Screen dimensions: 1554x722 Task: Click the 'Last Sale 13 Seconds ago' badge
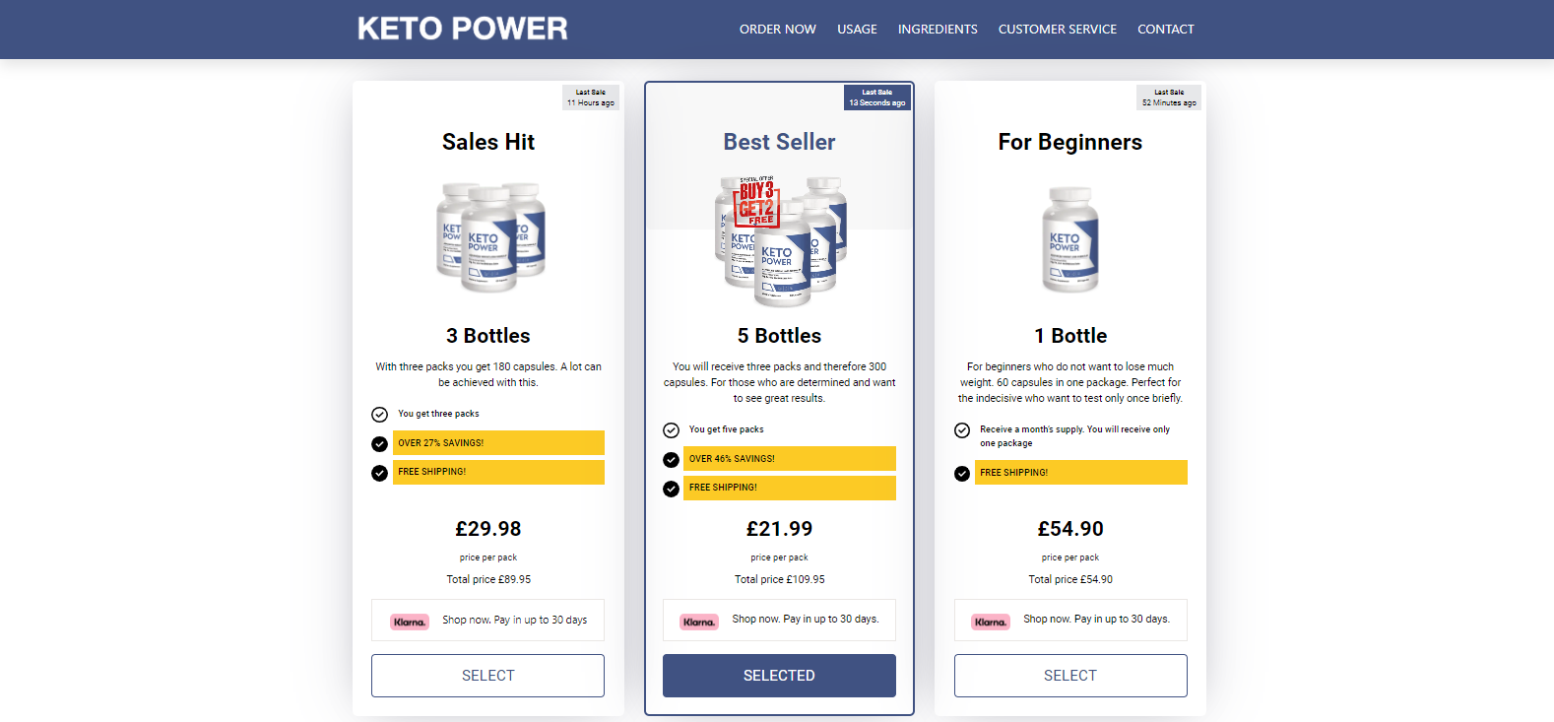(877, 98)
